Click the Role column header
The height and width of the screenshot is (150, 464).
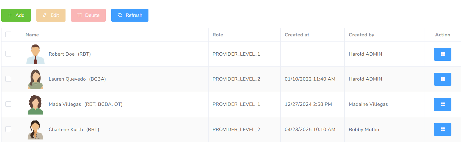tap(218, 35)
